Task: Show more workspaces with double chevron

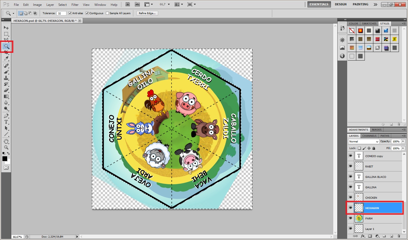Action: tap(375, 5)
